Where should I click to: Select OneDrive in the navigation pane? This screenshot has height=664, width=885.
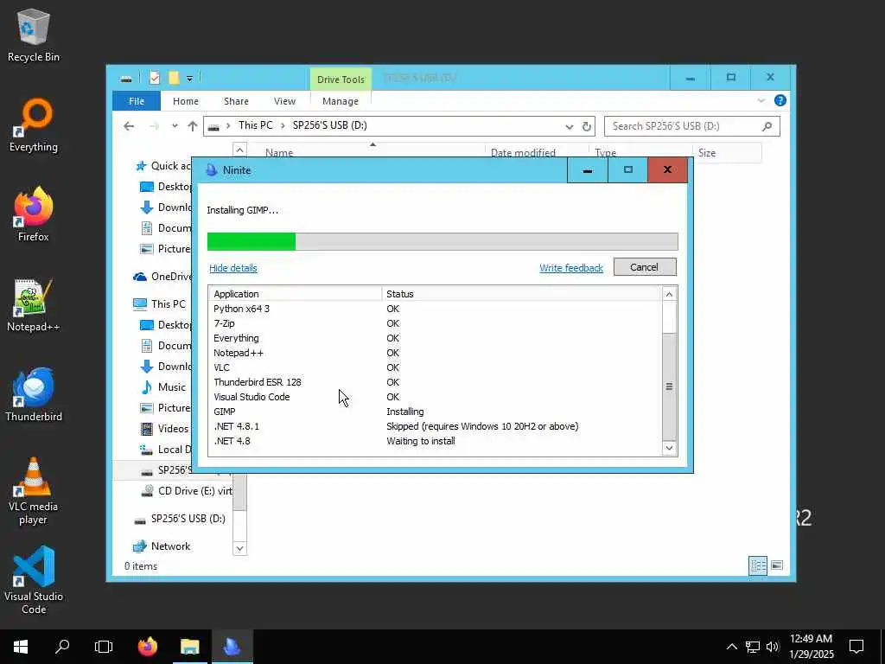tap(162, 276)
